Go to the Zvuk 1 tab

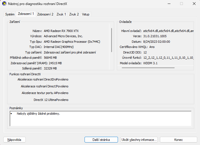point(61,14)
